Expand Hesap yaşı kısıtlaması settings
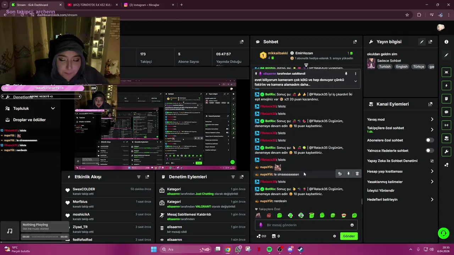This screenshot has height=255, width=454. (432, 171)
